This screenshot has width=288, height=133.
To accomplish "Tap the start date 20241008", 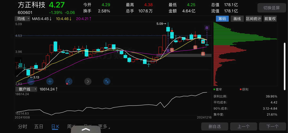I will (23, 117).
